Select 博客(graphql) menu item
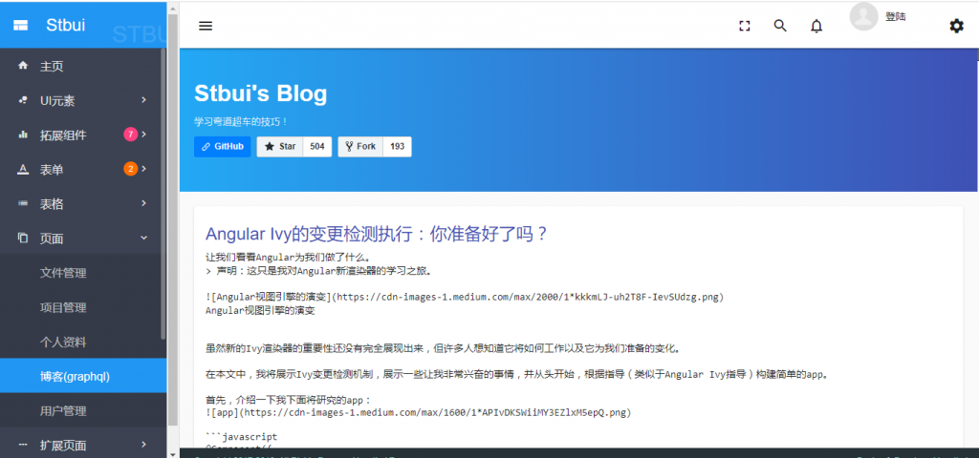Viewport: 979px width, 458px height. click(83, 376)
